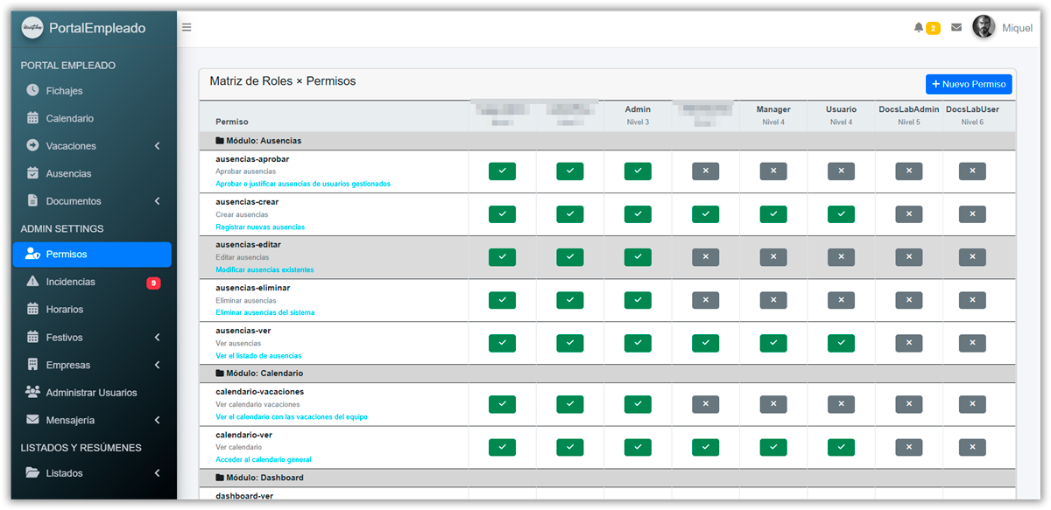Image resolution: width=1051 pixels, height=510 pixels.
Task: Open the envelope messages icon in header
Action: (956, 28)
